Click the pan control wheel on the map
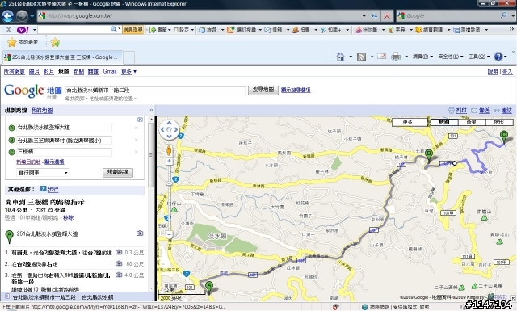The width and height of the screenshot is (517, 311). click(169, 129)
